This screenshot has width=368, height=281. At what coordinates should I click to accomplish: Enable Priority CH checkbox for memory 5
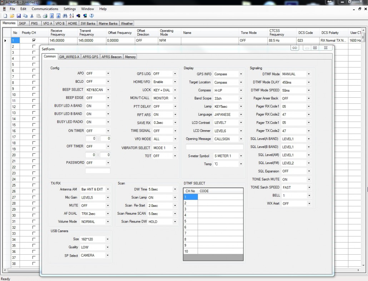pyautogui.click(x=34, y=65)
